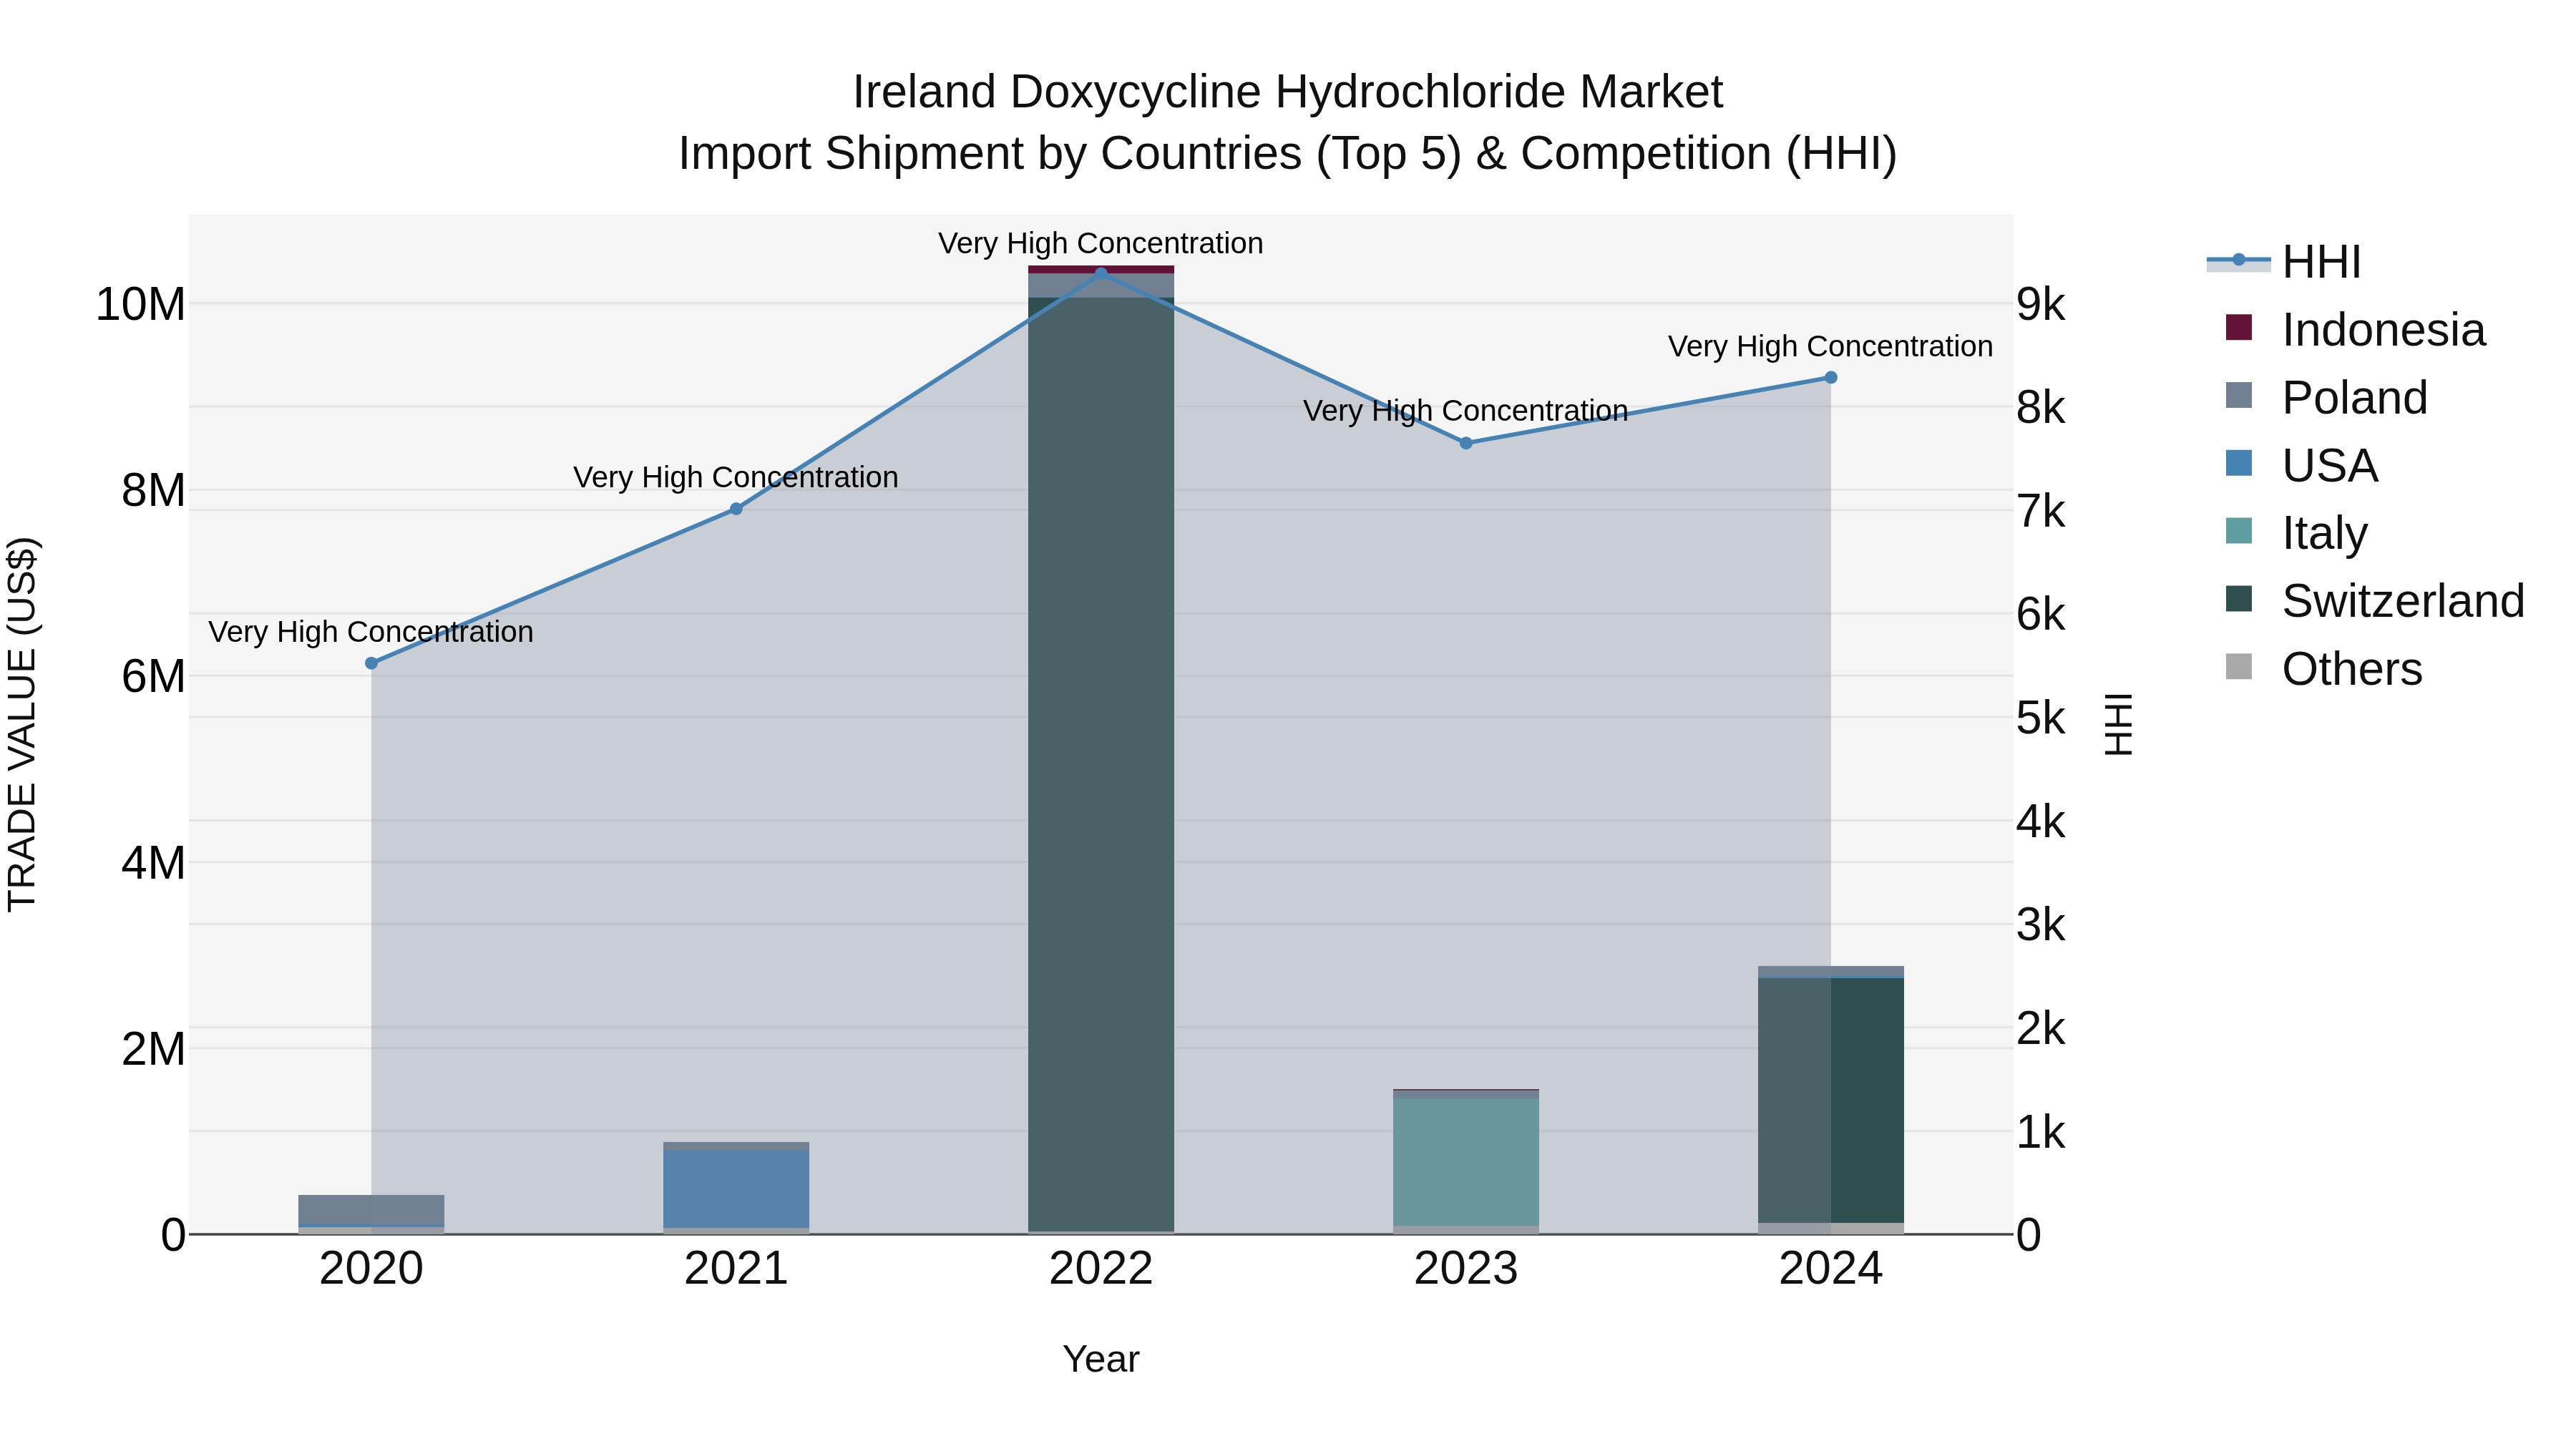Viewport: 2576px width, 1449px height.
Task: Click the 7k right axis tick label
Action: tap(2040, 511)
